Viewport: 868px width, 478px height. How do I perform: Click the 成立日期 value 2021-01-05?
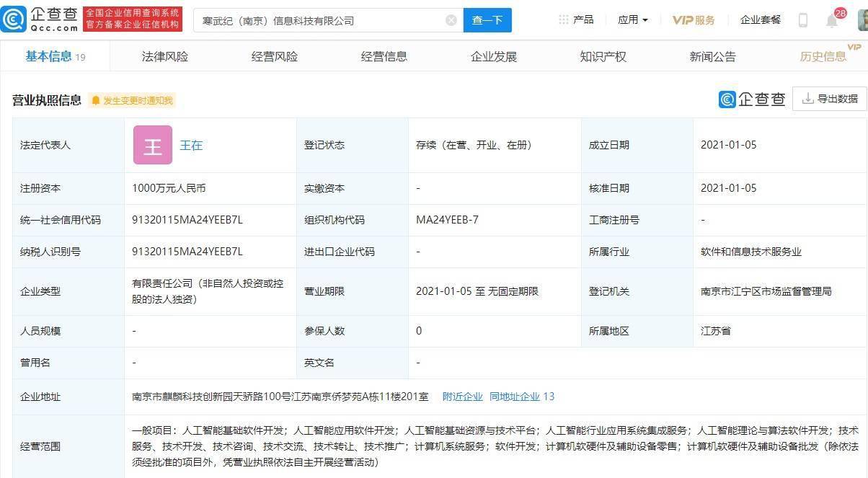pos(728,145)
